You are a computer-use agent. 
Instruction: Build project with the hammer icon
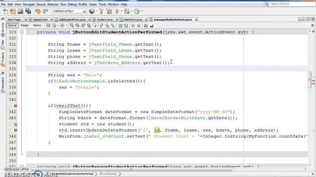[101, 11]
